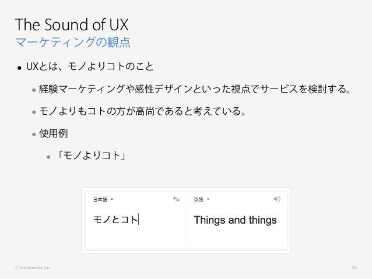Image resolution: width=372 pixels, height=279 pixels.
Task: Click the gray bullet before 「モノよりコト」
Action: click(x=48, y=157)
